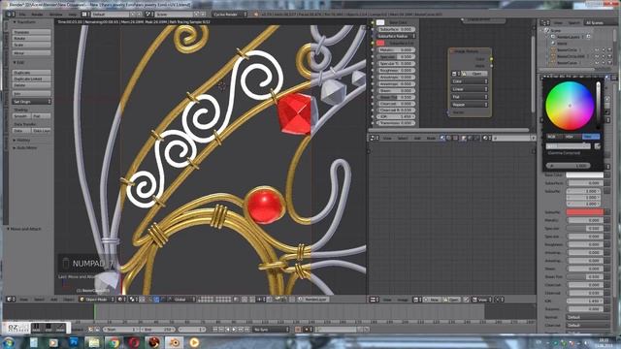Image resolution: width=621 pixels, height=349 pixels.
Task: Click the Join button
Action: [31, 94]
